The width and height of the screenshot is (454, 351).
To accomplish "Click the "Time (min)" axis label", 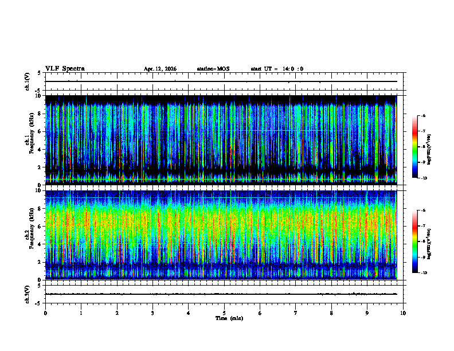I will click(229, 318).
